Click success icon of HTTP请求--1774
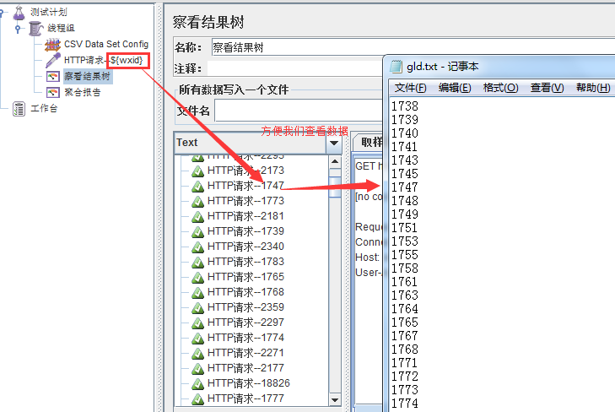The width and height of the screenshot is (615, 412). tap(197, 339)
